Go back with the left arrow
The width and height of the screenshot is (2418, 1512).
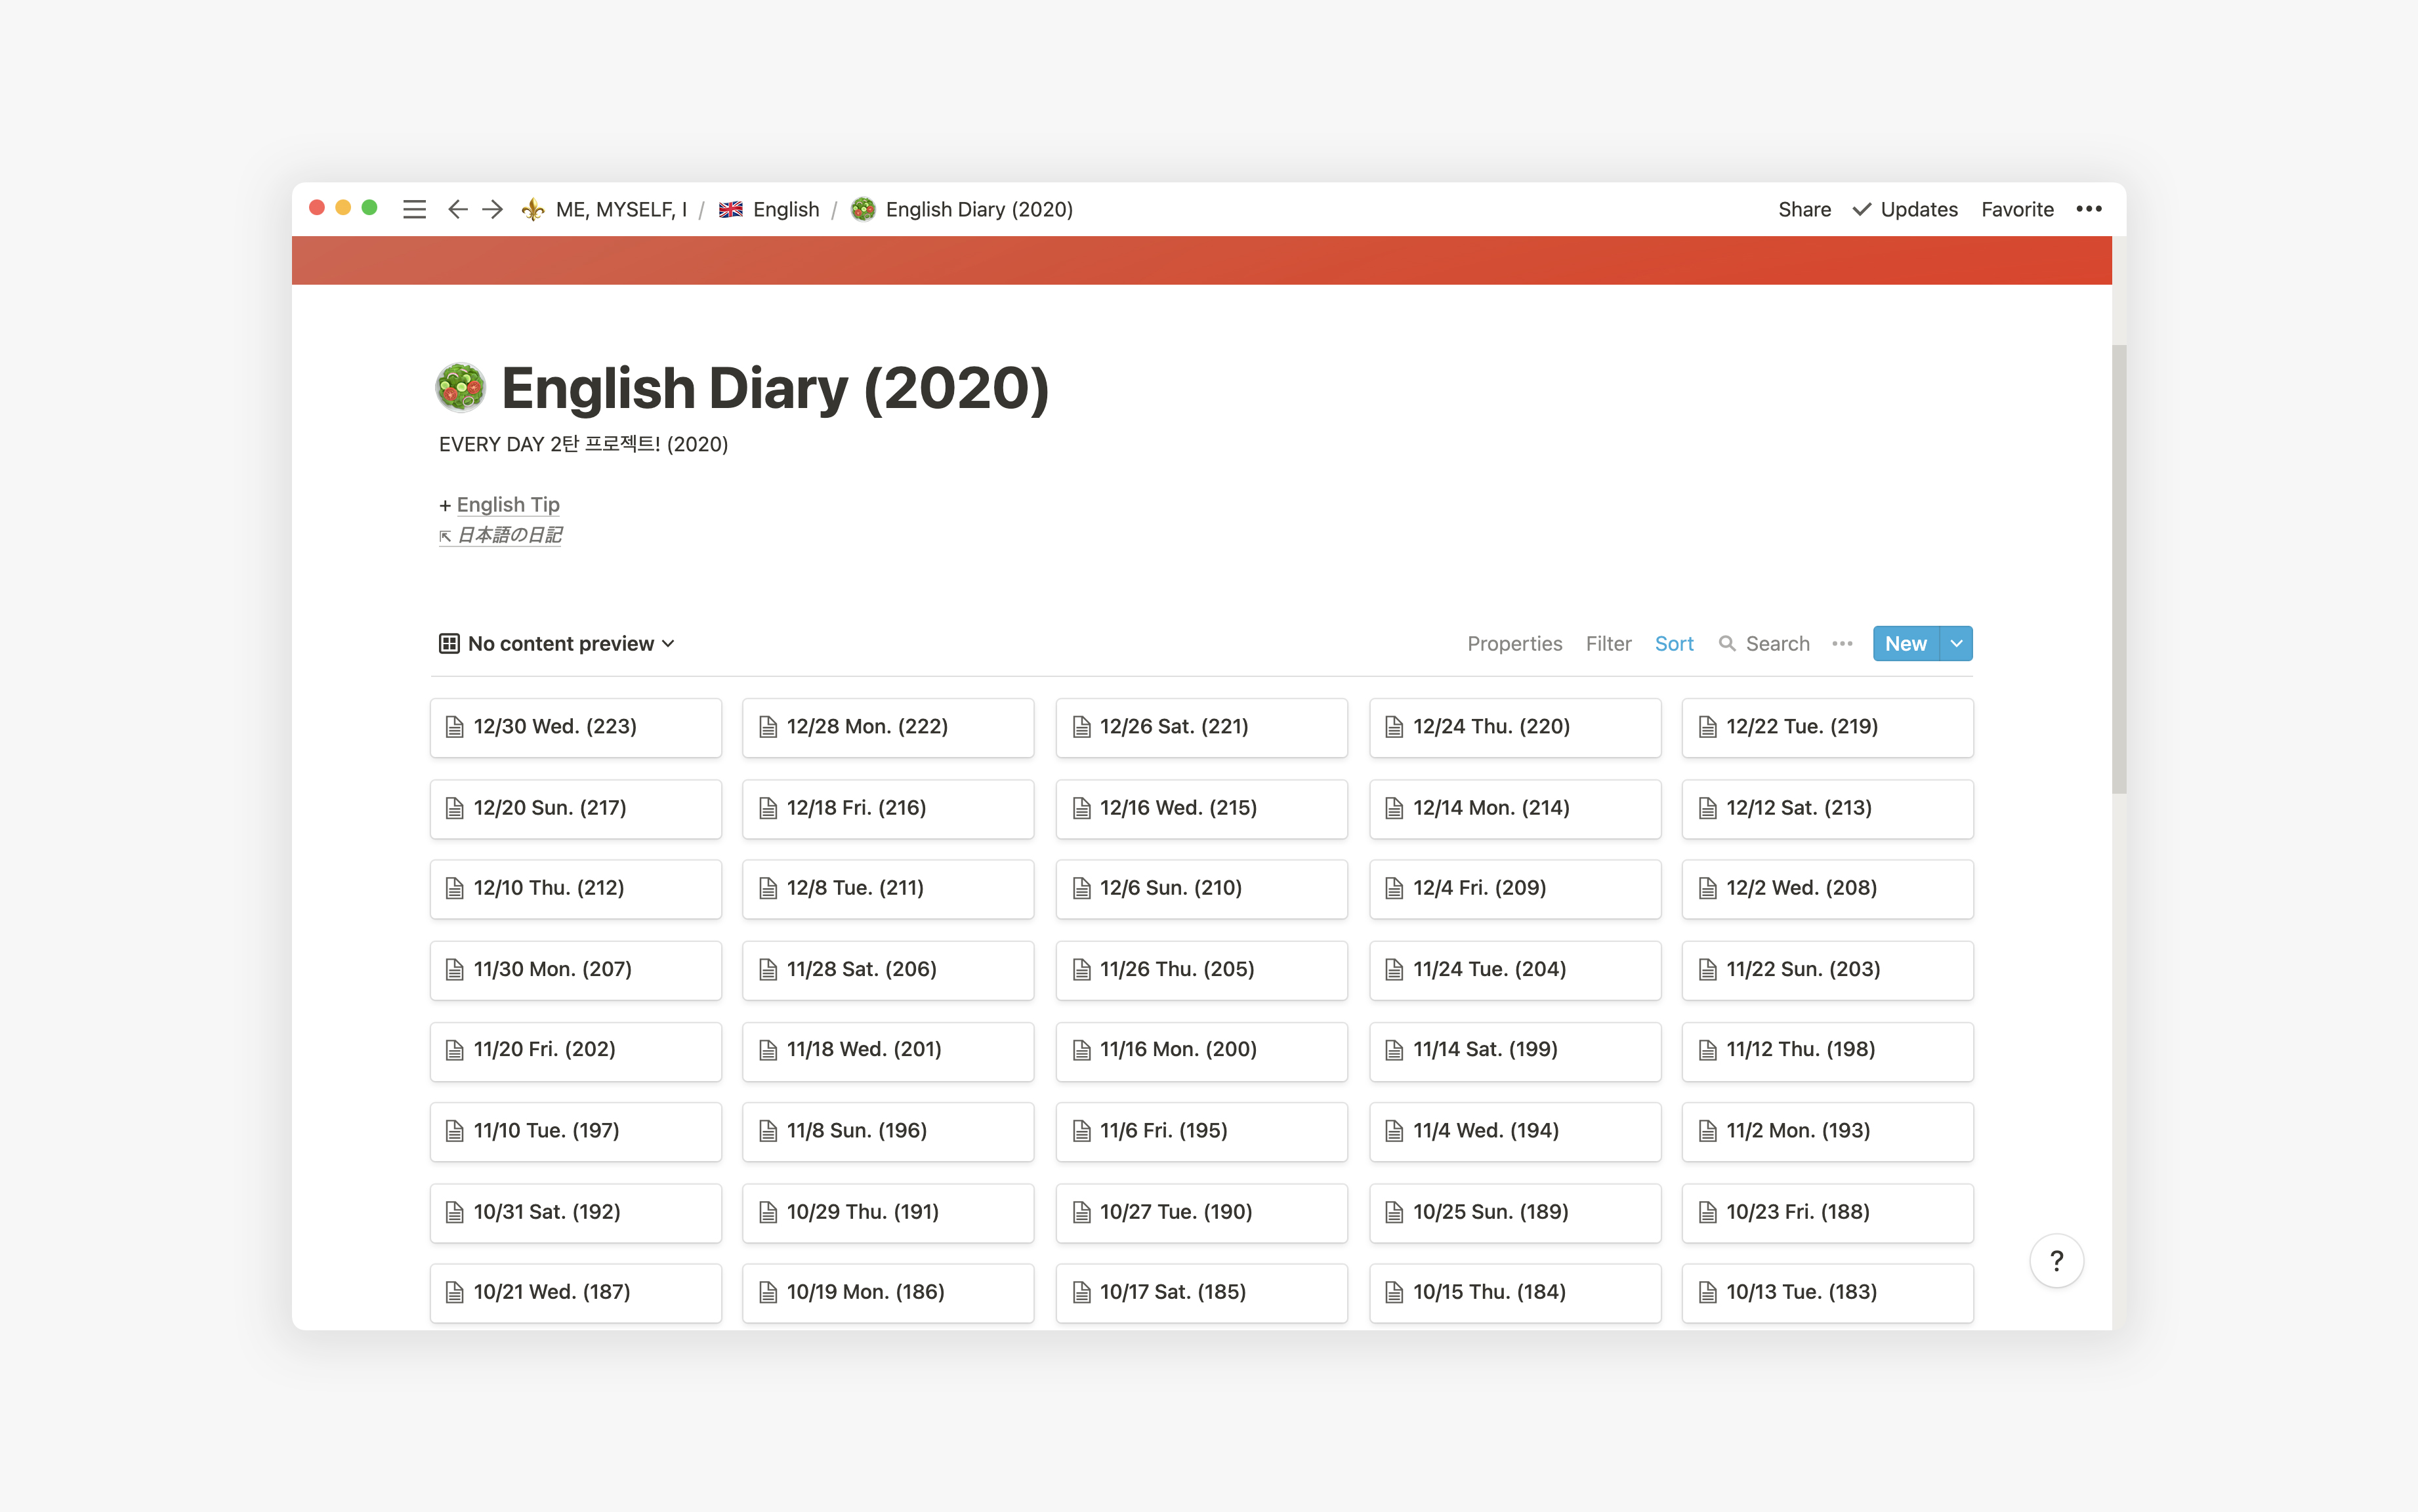pos(457,209)
